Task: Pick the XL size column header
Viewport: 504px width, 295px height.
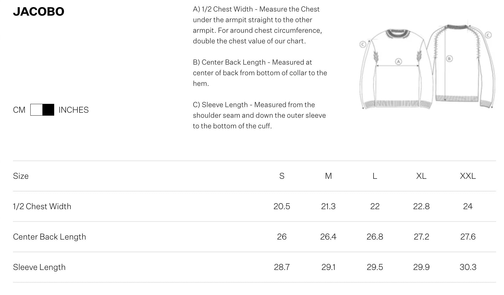Action: [421, 176]
